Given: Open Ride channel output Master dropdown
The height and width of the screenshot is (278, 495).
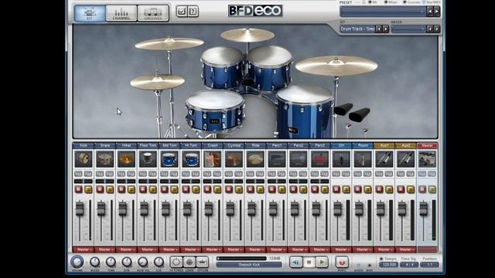Looking at the screenshot, I should click(x=255, y=249).
